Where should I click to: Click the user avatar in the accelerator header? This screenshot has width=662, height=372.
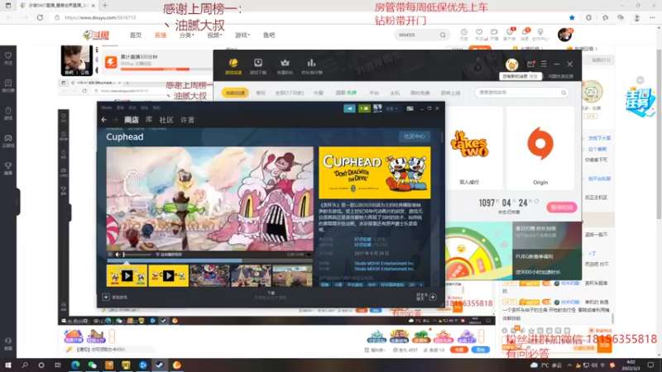(511, 64)
